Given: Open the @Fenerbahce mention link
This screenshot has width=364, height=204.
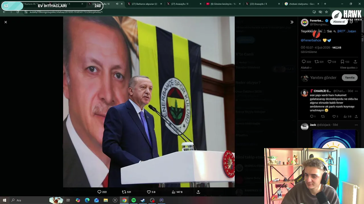Looking at the screenshot, I should [x=311, y=40].
